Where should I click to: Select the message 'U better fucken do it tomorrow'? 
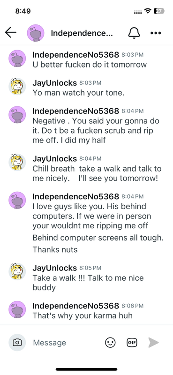pyautogui.click(x=90, y=65)
